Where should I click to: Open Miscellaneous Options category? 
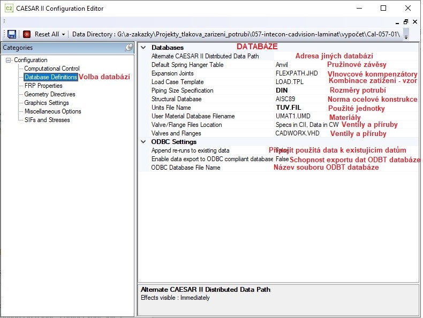(x=52, y=111)
